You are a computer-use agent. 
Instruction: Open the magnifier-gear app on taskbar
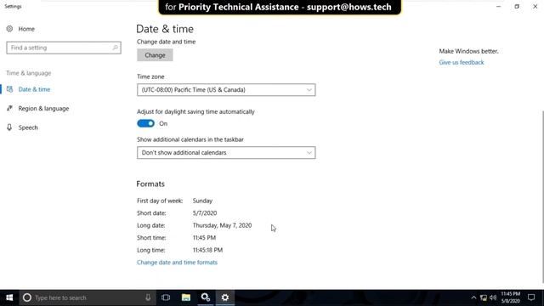(x=206, y=297)
